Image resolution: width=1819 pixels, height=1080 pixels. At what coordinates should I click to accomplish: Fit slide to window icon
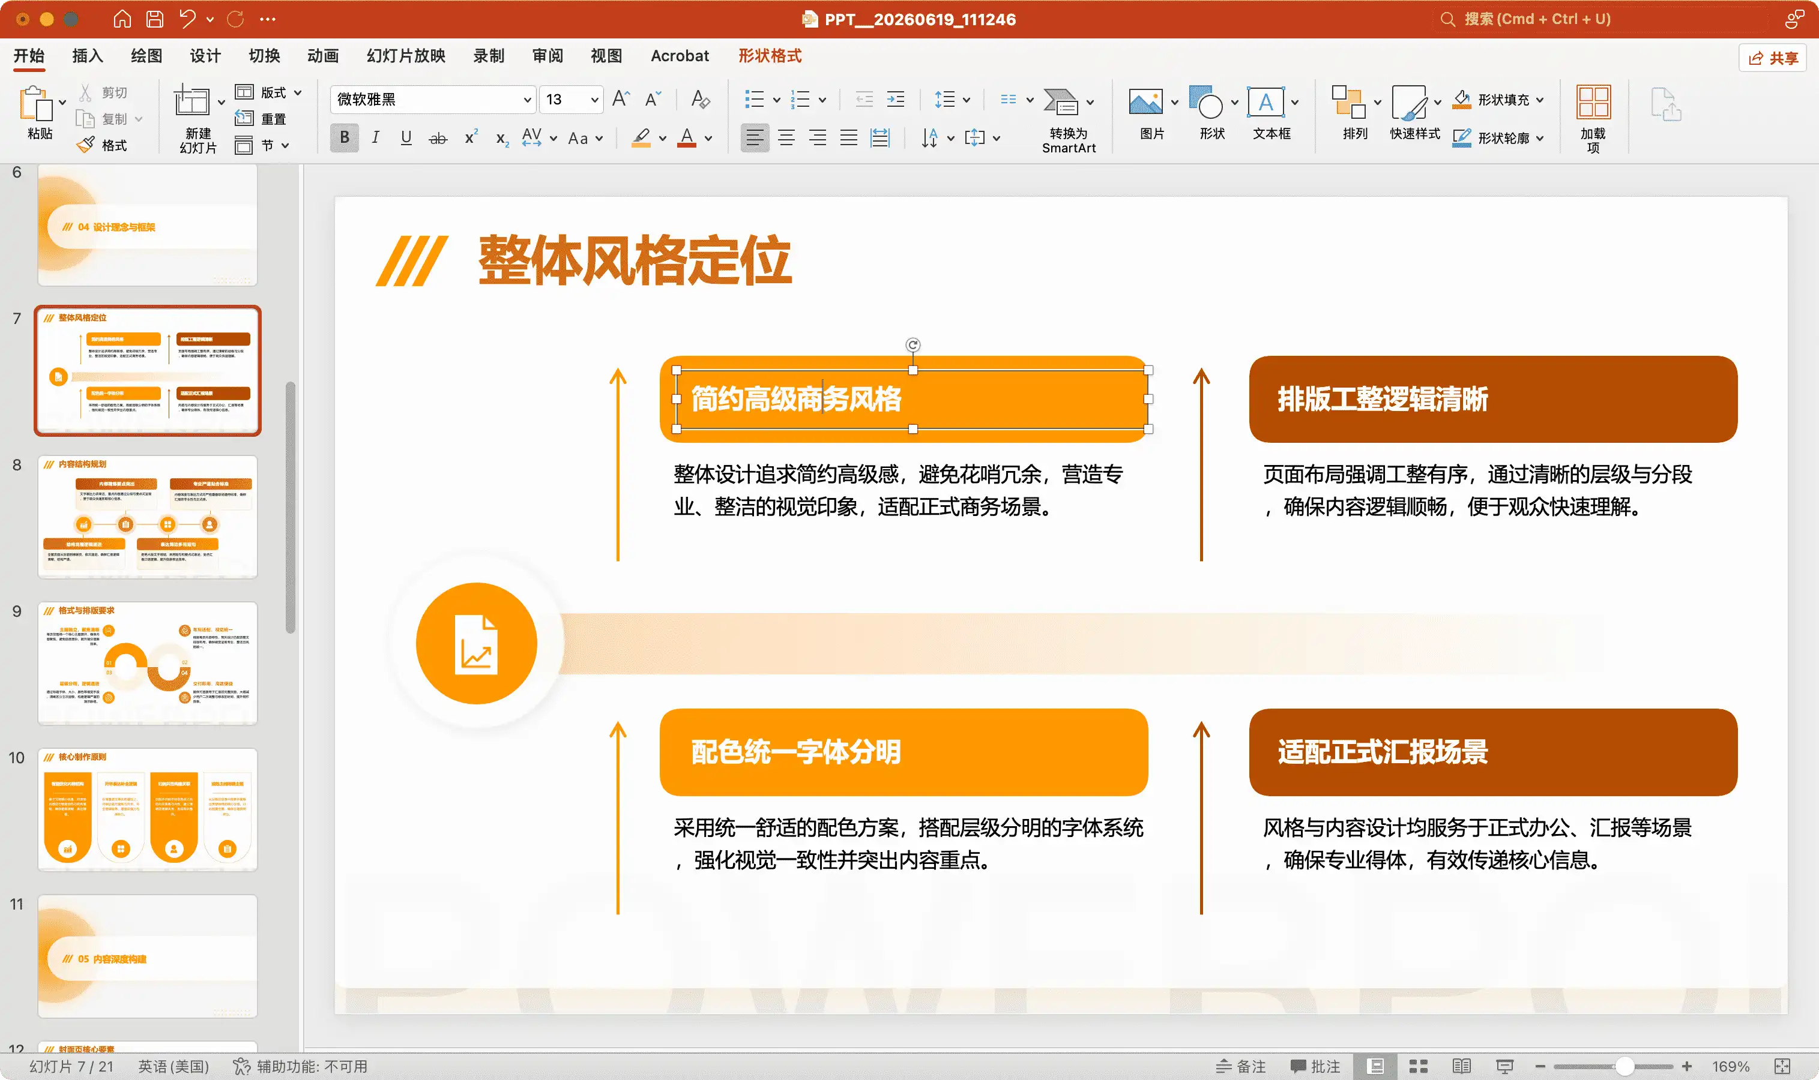[x=1782, y=1066]
